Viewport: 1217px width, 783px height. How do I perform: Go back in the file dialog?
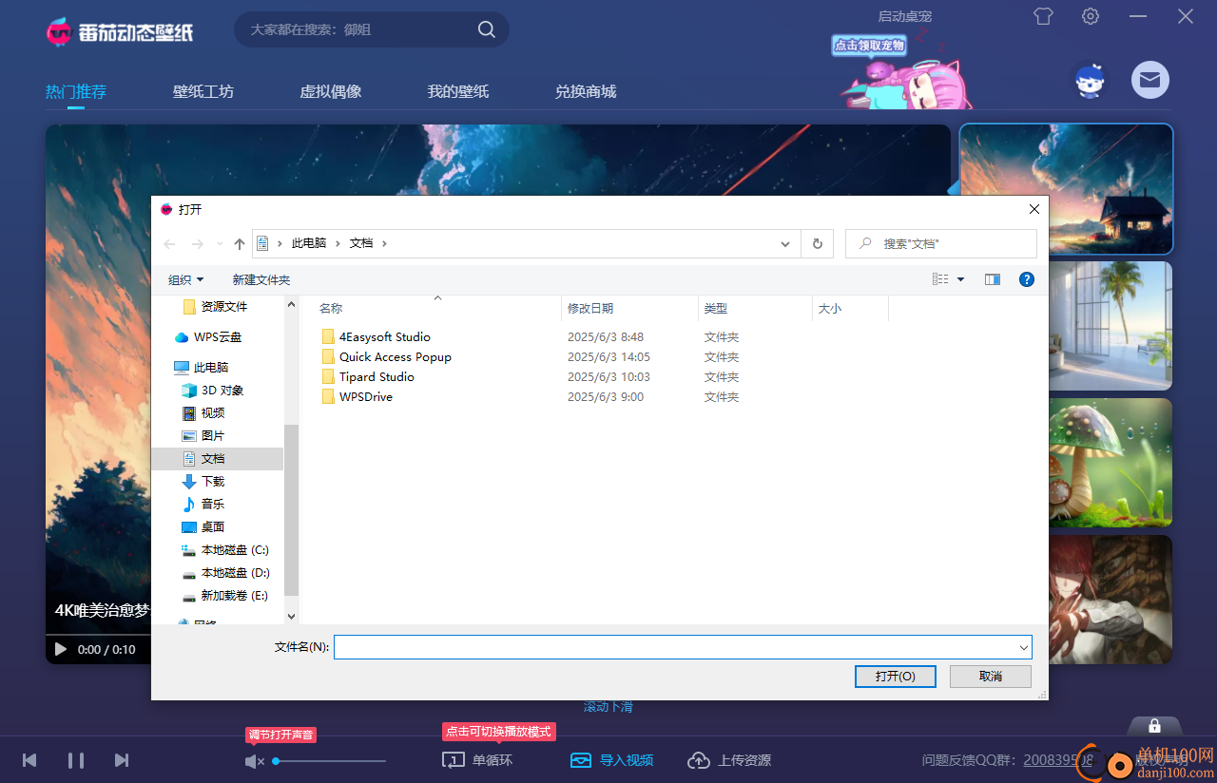point(169,244)
